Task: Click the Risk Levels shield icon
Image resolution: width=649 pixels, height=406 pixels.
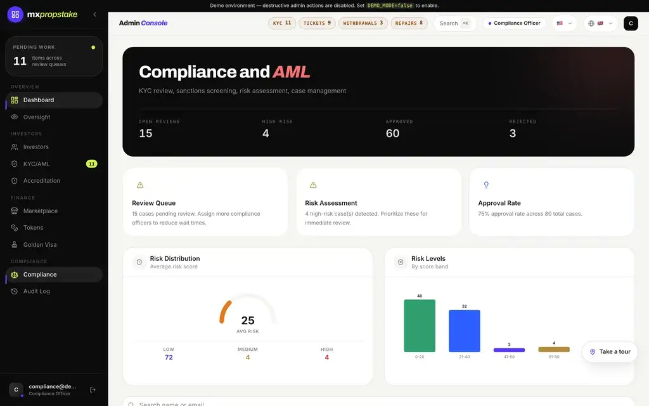Action: (401, 262)
